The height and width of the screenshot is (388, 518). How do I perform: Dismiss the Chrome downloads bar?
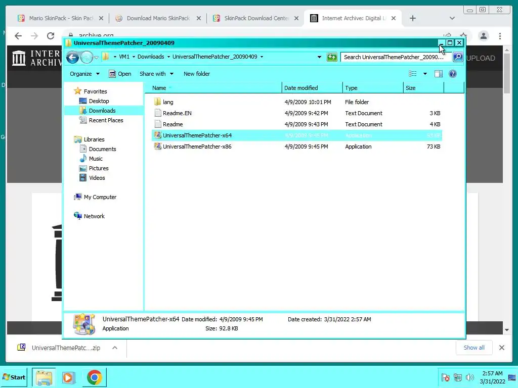point(501,348)
